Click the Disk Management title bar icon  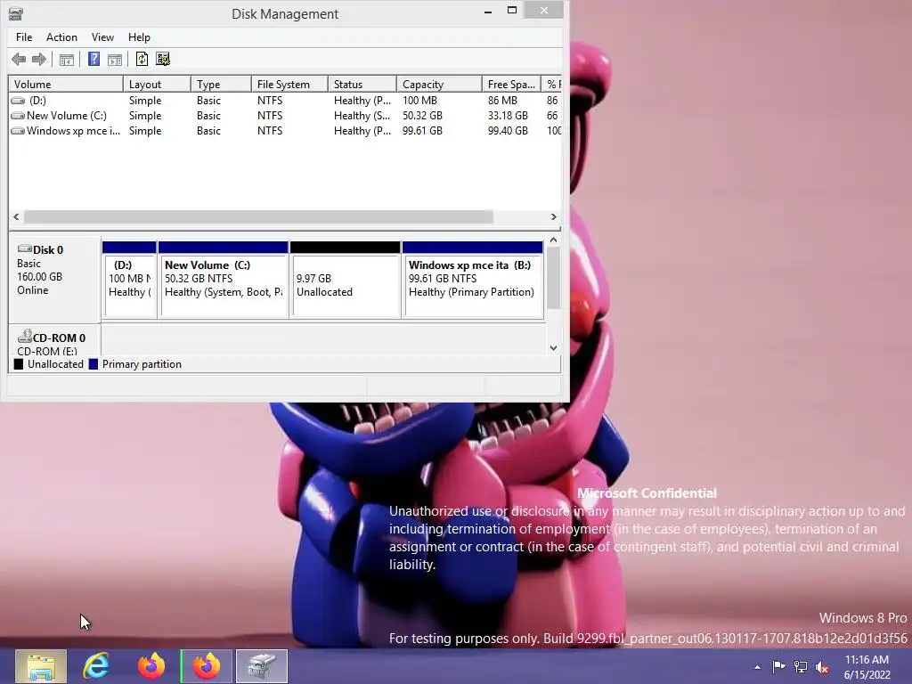tap(16, 13)
